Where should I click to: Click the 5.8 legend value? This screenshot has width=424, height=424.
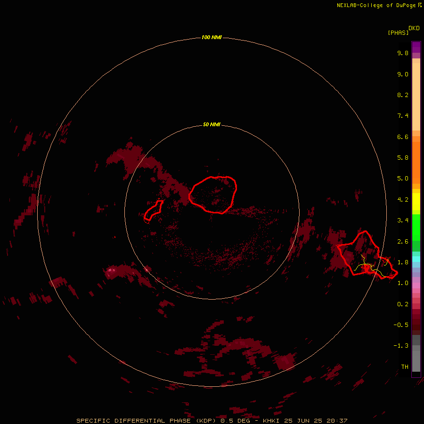(403, 158)
